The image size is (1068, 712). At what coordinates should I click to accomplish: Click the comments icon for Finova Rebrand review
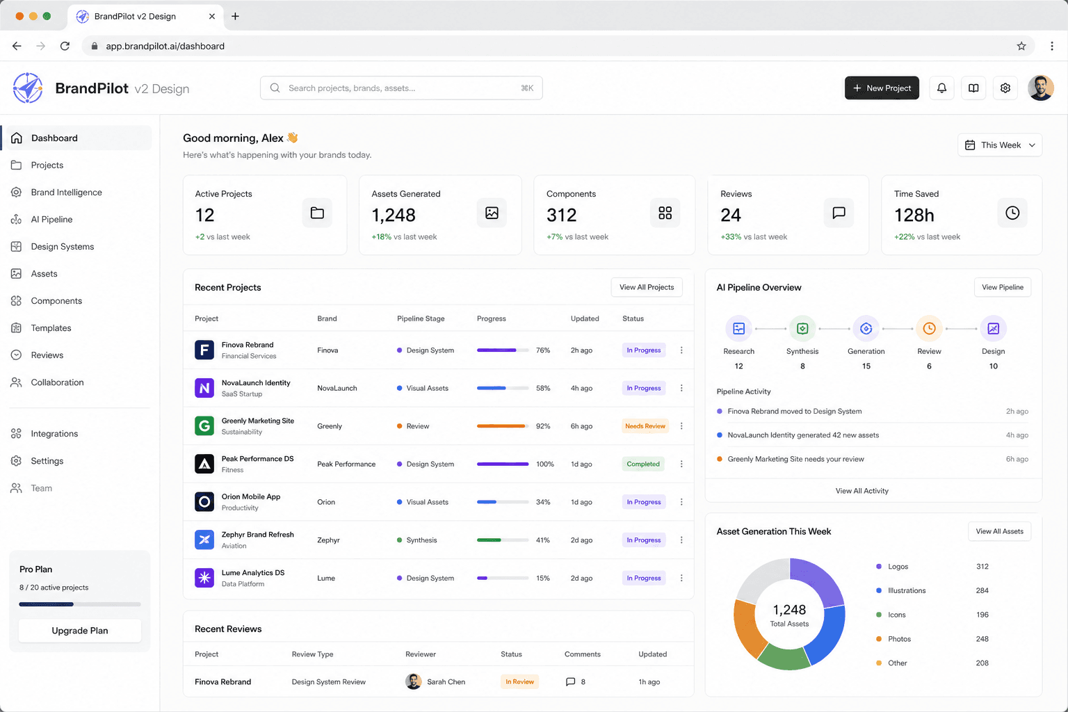[571, 682]
